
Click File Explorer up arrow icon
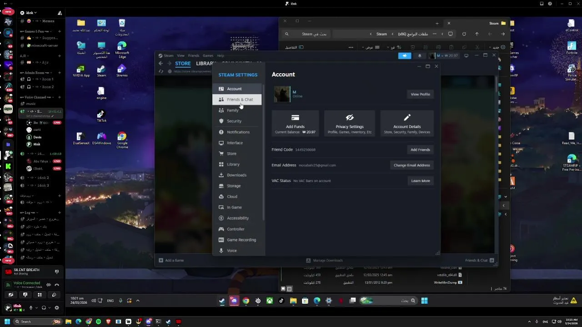(x=477, y=34)
